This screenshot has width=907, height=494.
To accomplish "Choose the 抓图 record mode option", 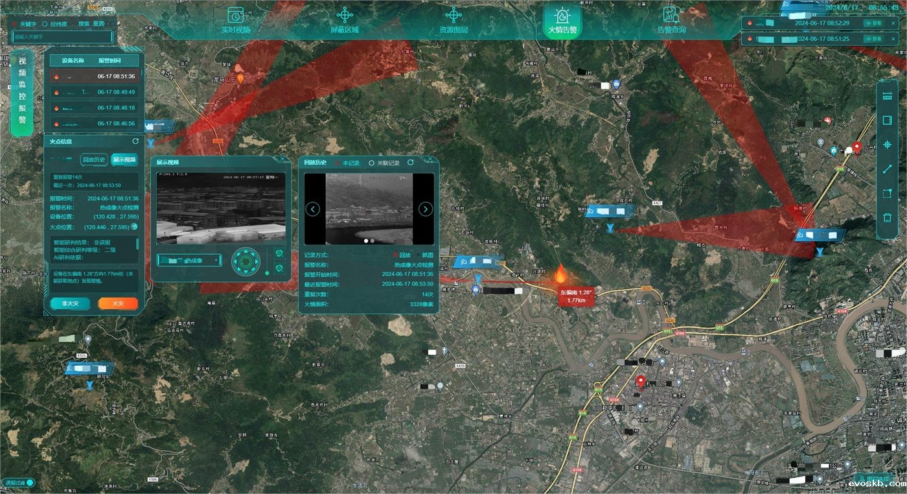I will [418, 255].
